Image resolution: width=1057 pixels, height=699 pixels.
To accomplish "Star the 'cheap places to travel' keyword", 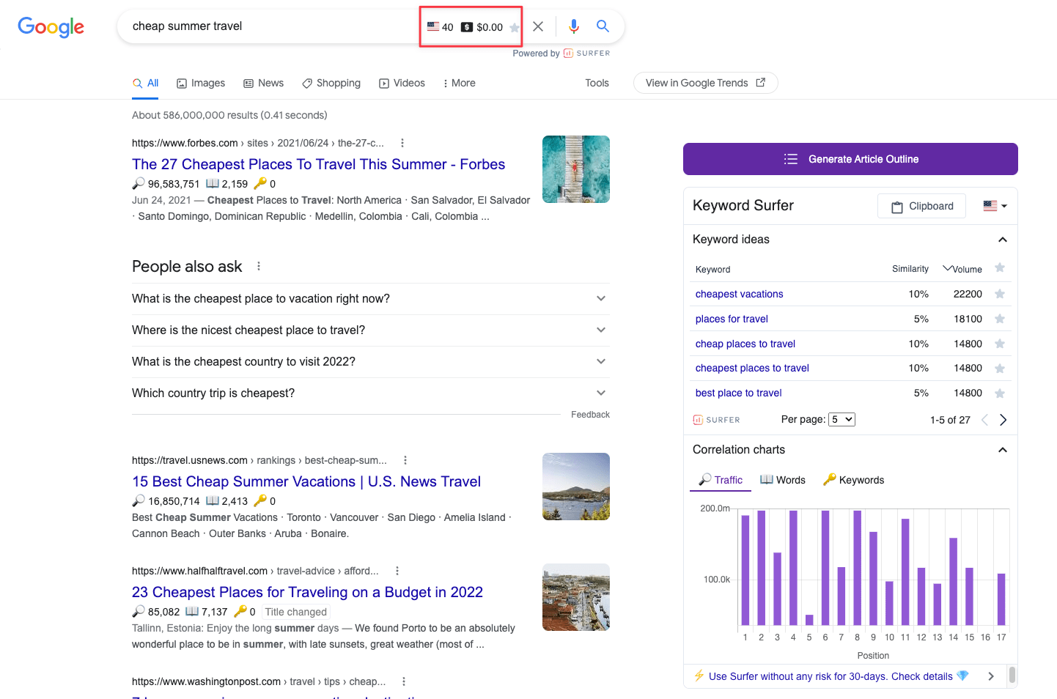I will pos(1000,344).
